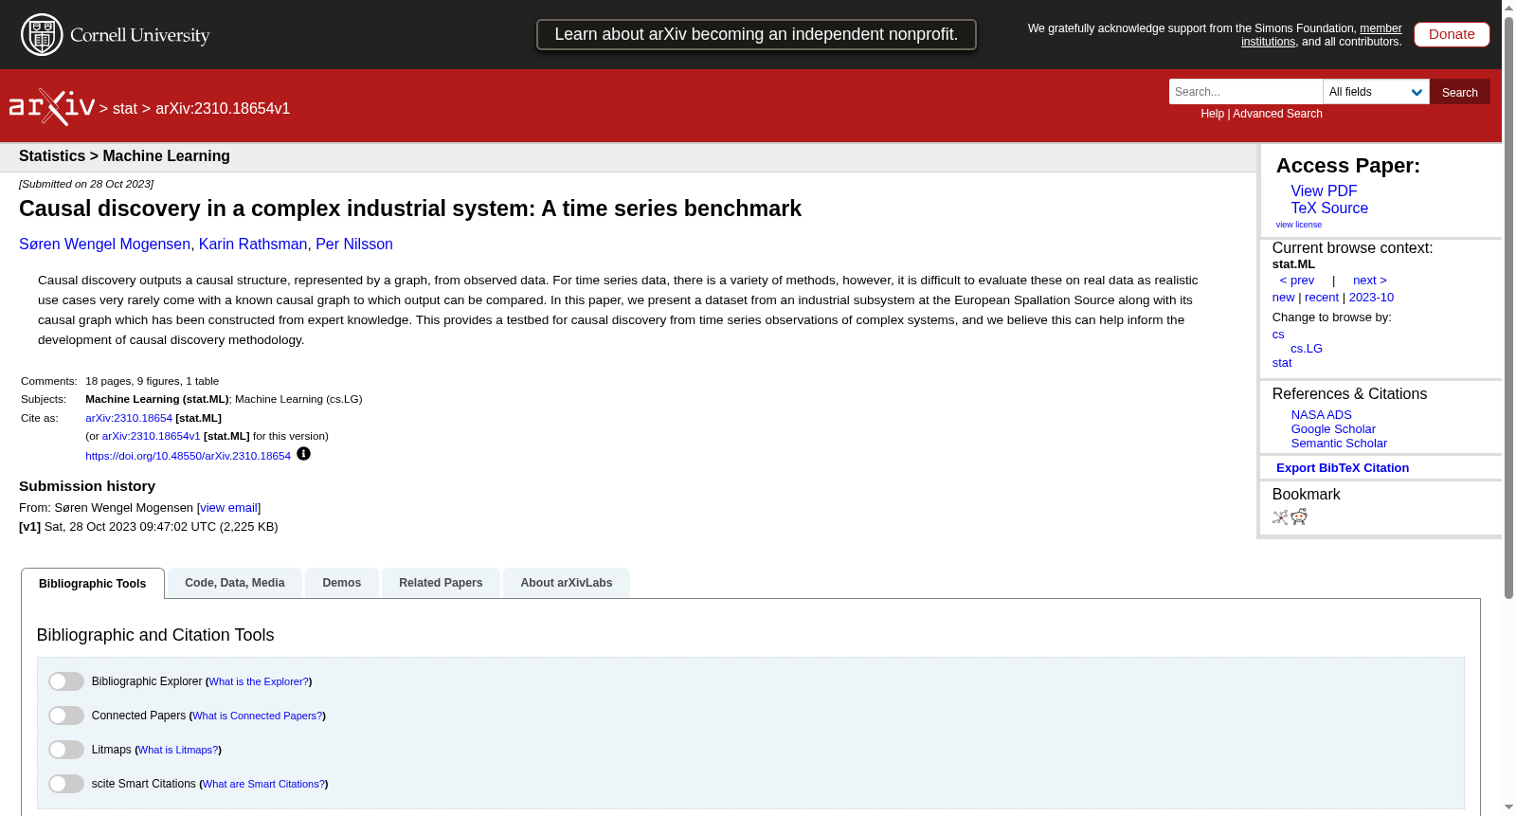1516x816 pixels.
Task: Open author Per Nilsson link
Action: [x=354, y=245]
